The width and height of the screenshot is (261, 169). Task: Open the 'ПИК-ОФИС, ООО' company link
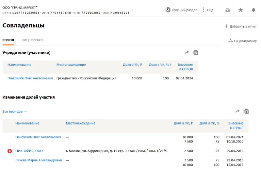click(29, 151)
